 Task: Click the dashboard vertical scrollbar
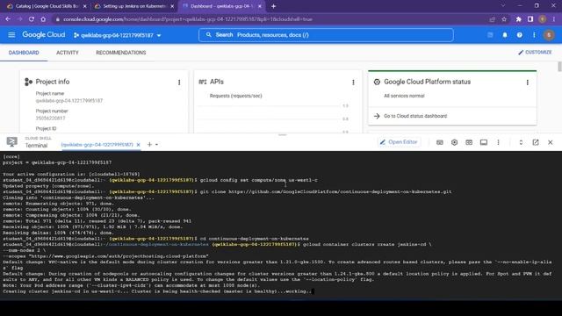point(559,67)
